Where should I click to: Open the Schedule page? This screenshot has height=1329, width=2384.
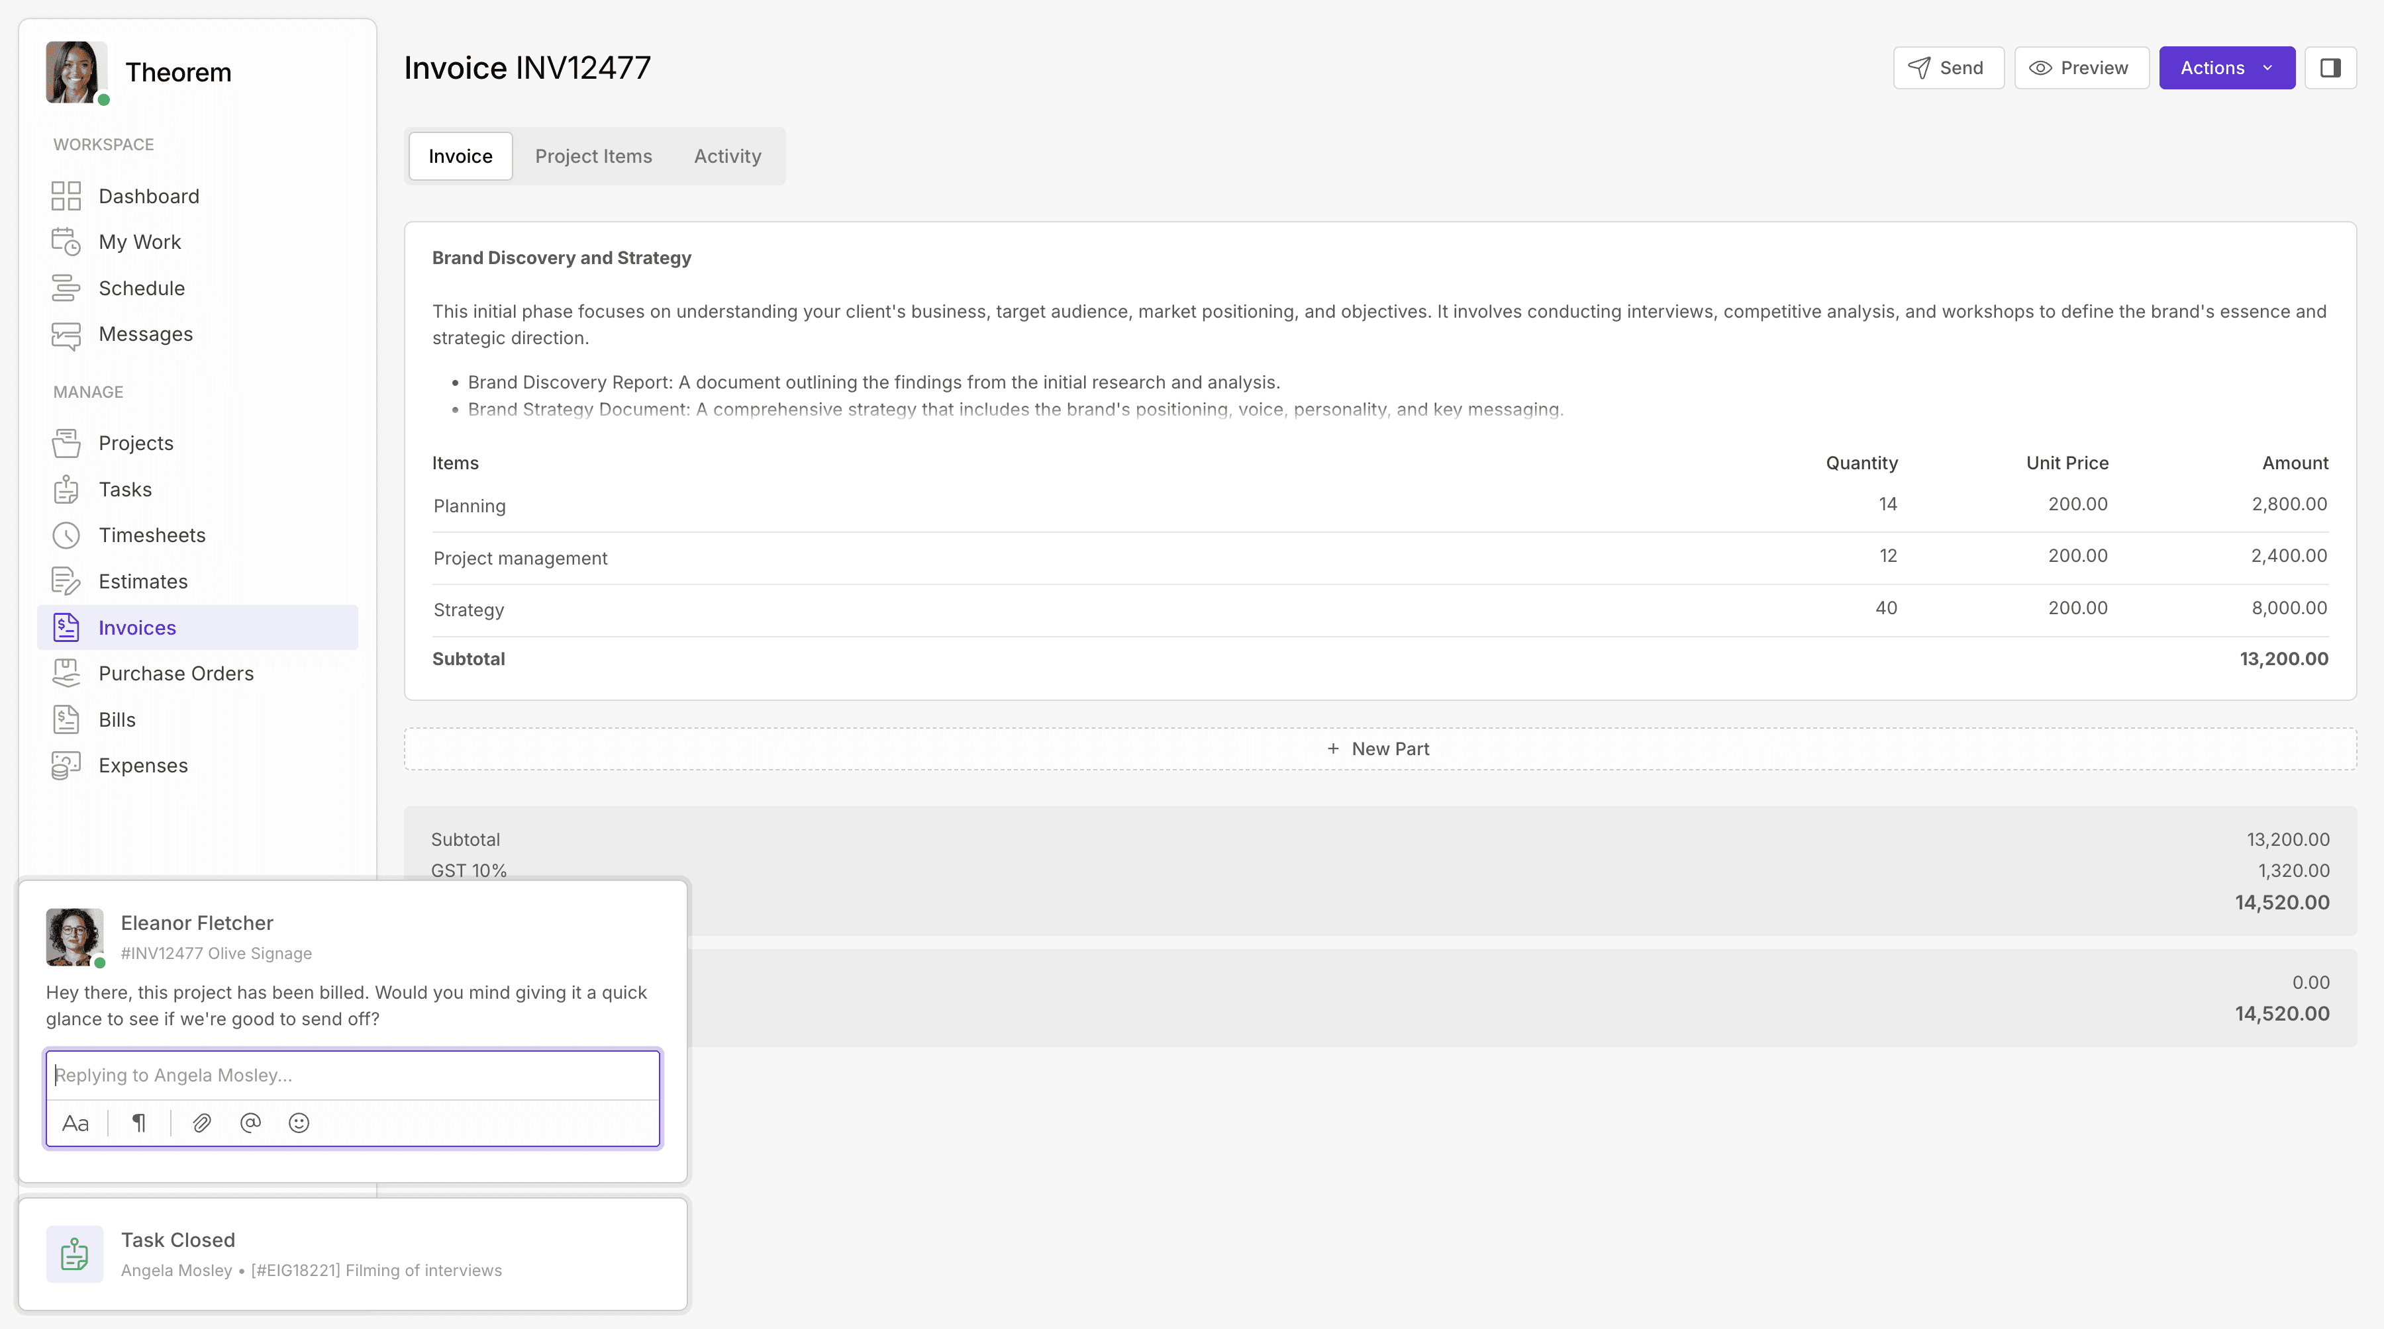(x=142, y=289)
